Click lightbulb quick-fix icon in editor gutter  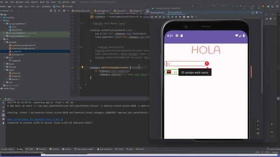pos(82,67)
